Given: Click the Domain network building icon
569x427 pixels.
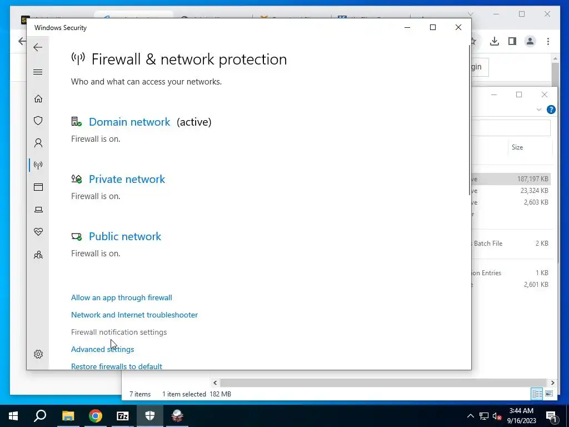Looking at the screenshot, I should tap(76, 122).
